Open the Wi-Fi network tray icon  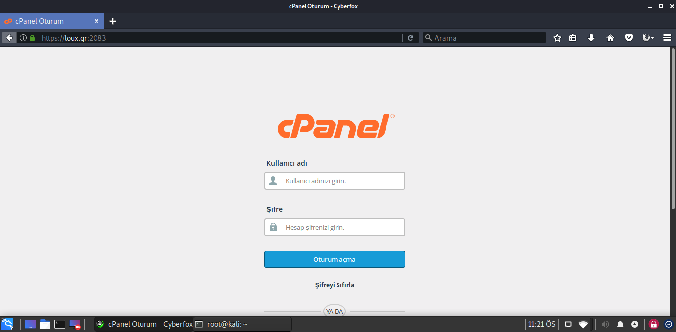583,324
